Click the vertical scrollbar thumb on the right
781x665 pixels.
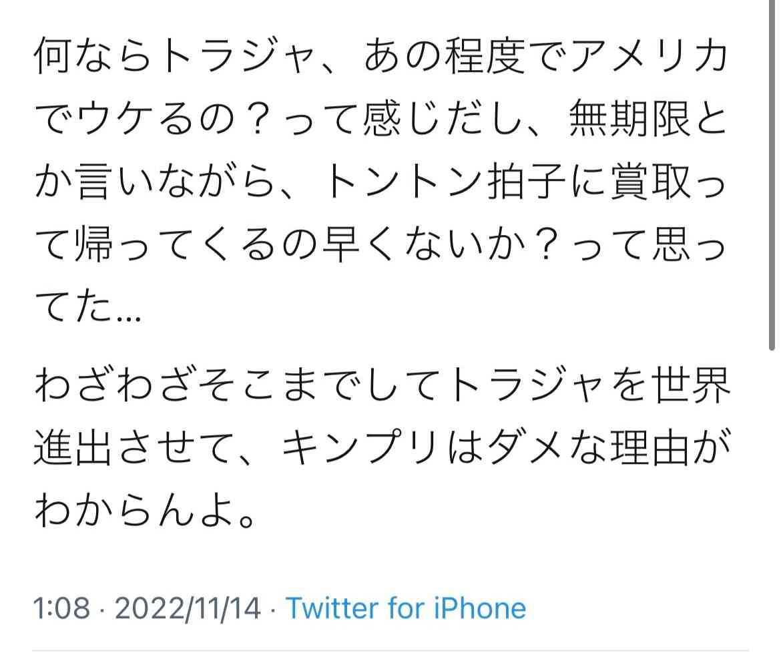coord(771,174)
